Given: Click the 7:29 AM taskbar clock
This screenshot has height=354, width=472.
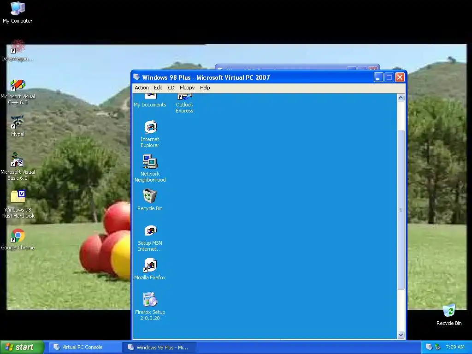Looking at the screenshot, I should [455, 347].
